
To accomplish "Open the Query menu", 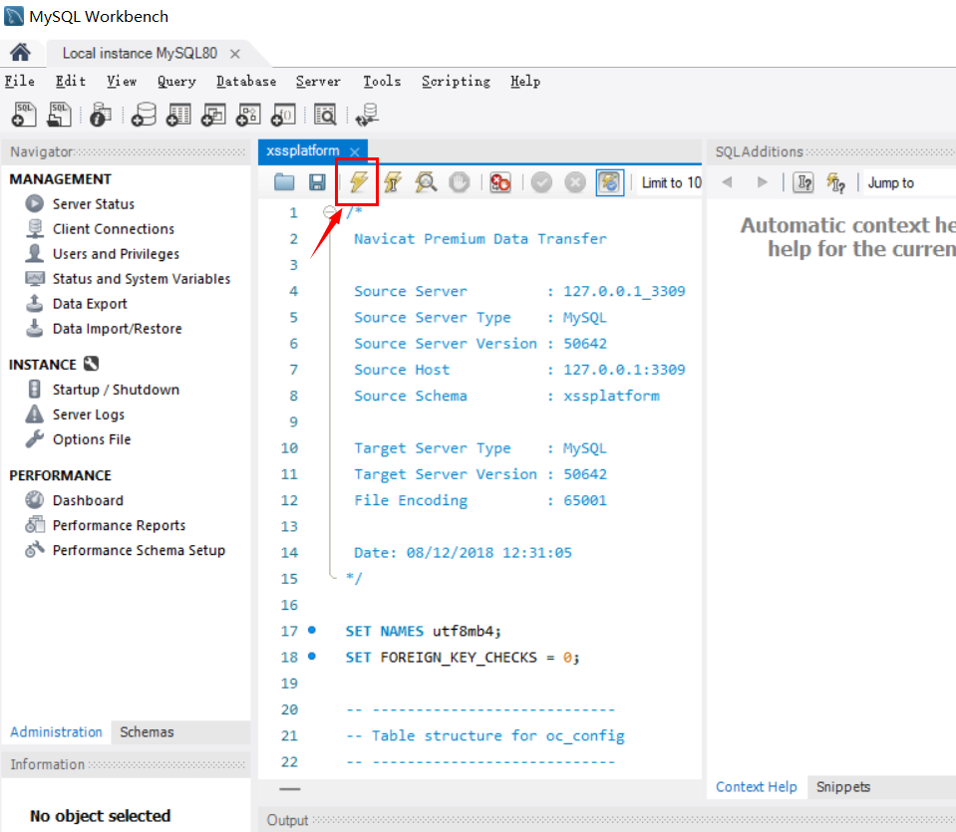I will click(x=176, y=81).
